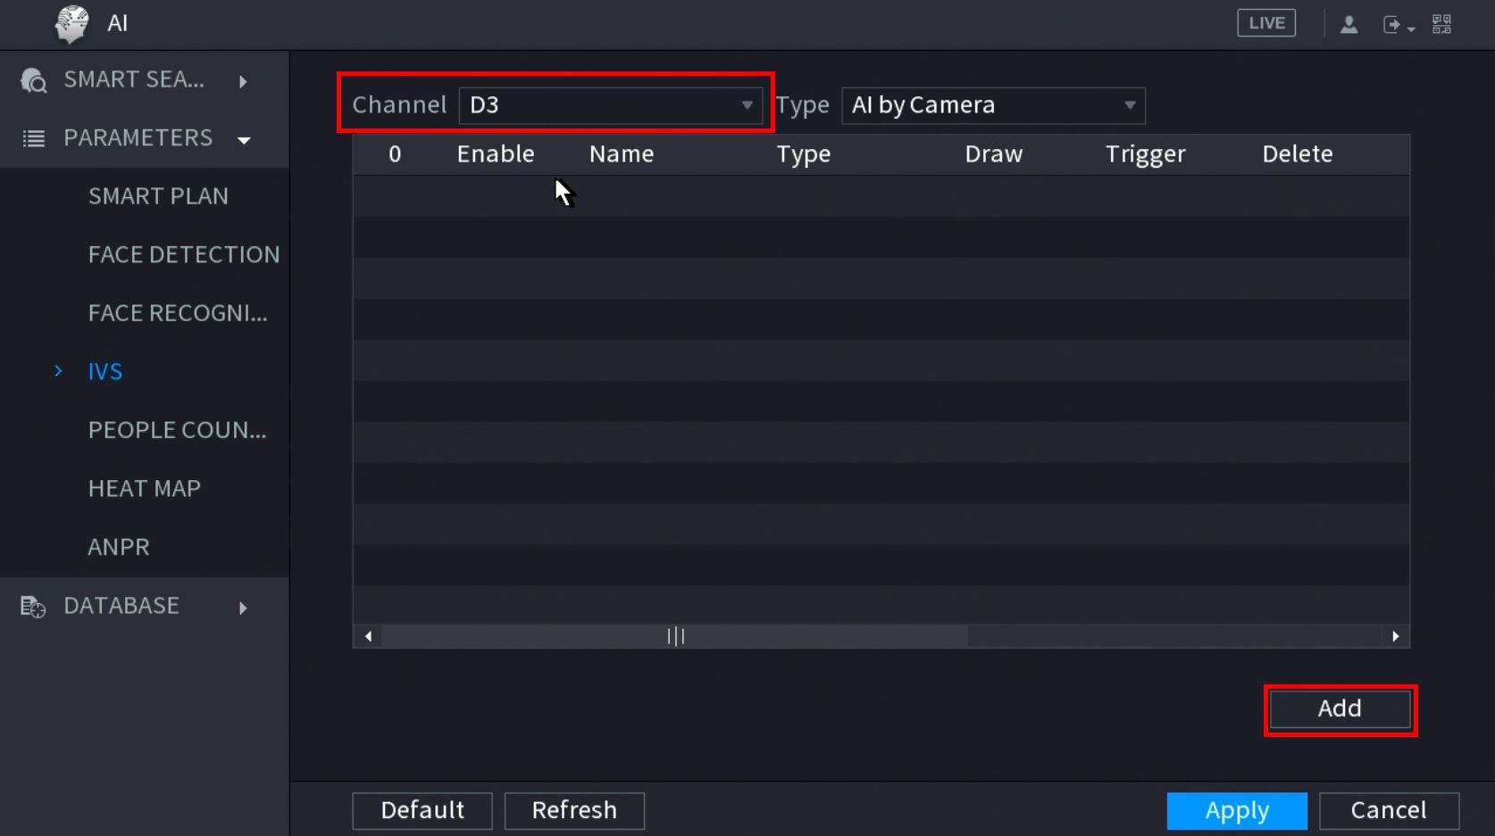Expand the Database submenu arrow
Screen dimensions: 1495x836
tap(243, 608)
